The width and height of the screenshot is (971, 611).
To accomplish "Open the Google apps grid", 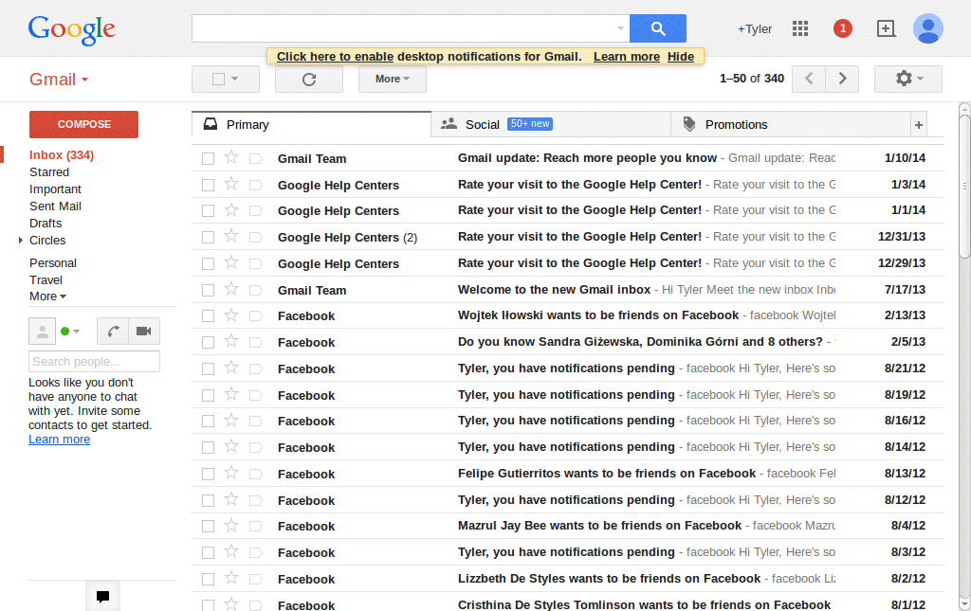I will click(800, 28).
